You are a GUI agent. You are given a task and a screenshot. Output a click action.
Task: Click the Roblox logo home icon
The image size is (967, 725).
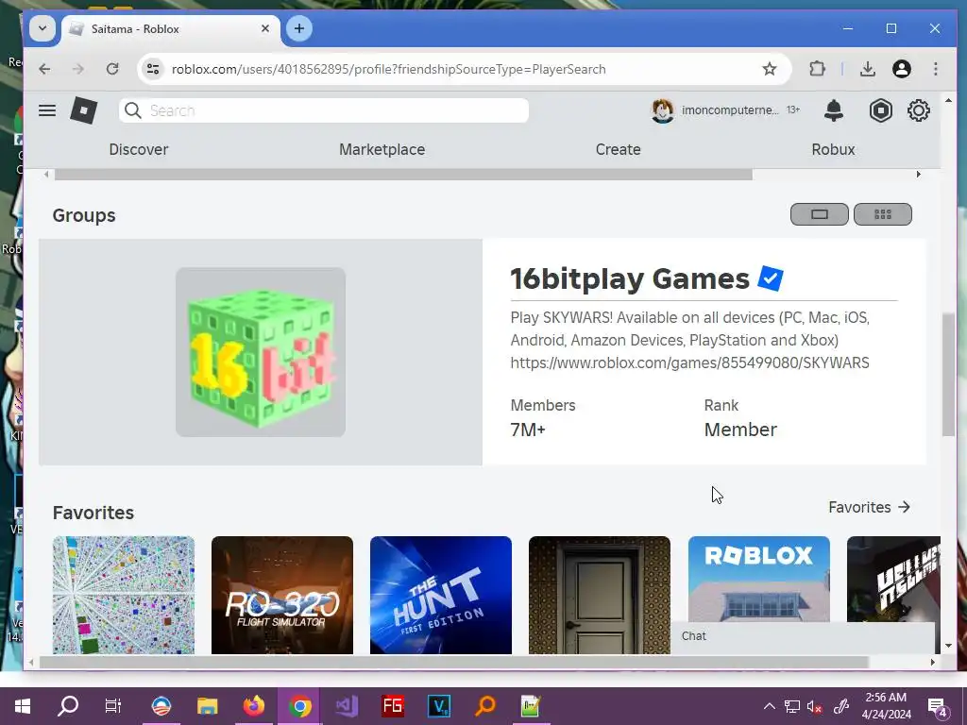pyautogui.click(x=83, y=111)
